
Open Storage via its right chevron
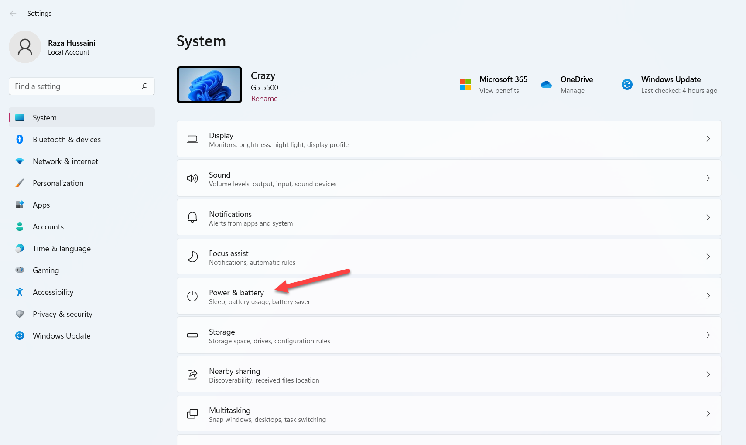[708, 335]
